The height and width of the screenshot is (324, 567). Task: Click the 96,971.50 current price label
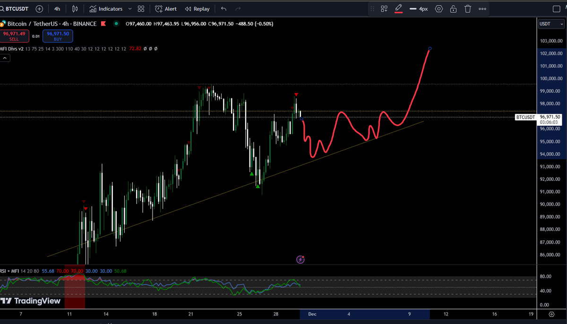[550, 117]
